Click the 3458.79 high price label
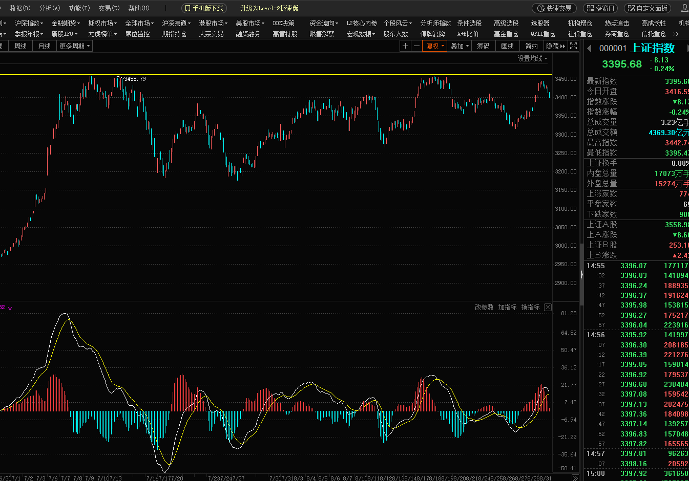The height and width of the screenshot is (481, 689). tap(135, 79)
